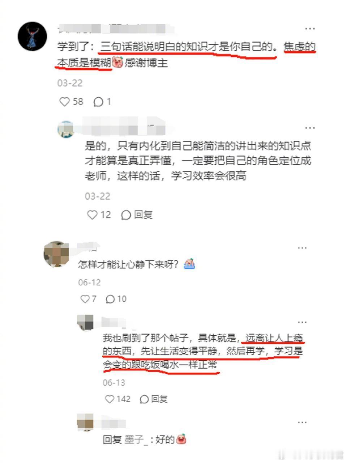Open avatar of 怎样才能让心静下来 commenter
347x463 pixels.
coord(56,254)
